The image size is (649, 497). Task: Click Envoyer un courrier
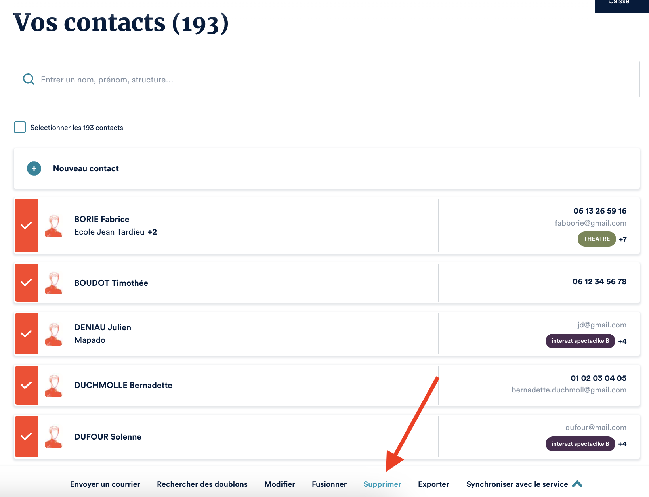[105, 484]
